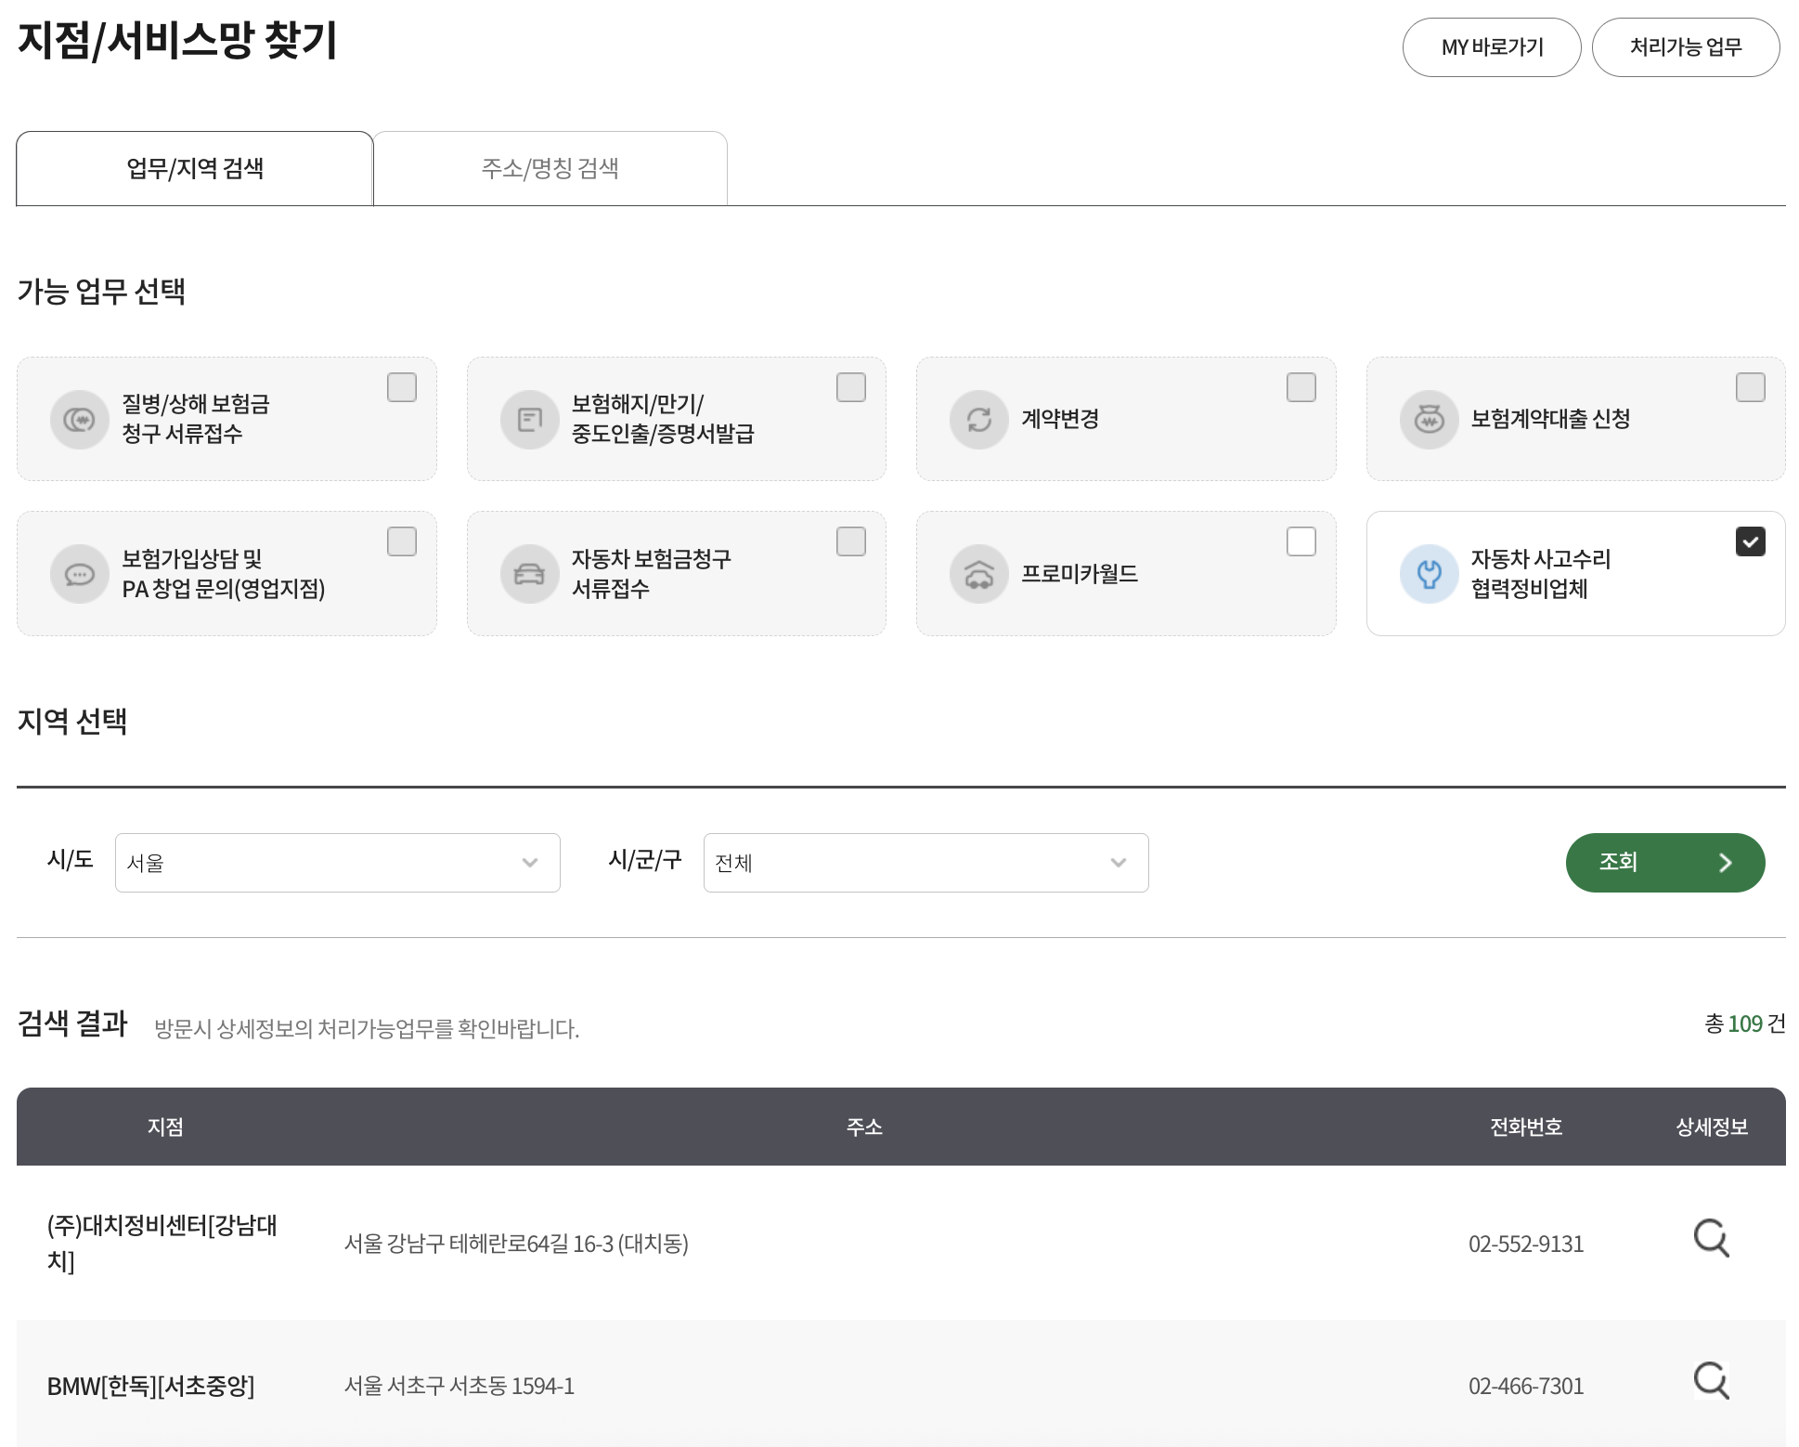Uncheck 자동차 사고수리 협력정비업체 checkbox
The width and height of the screenshot is (1799, 1447).
pyautogui.click(x=1750, y=541)
